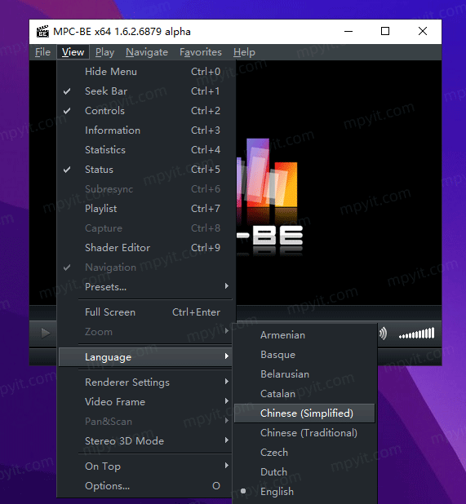Adjust the volume level bars slider
466x504 pixels.
click(x=417, y=334)
